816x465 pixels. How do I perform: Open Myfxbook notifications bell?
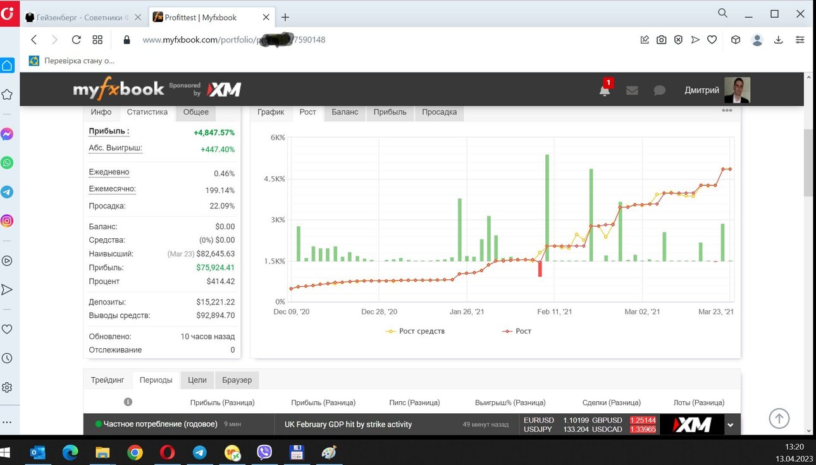coord(605,90)
